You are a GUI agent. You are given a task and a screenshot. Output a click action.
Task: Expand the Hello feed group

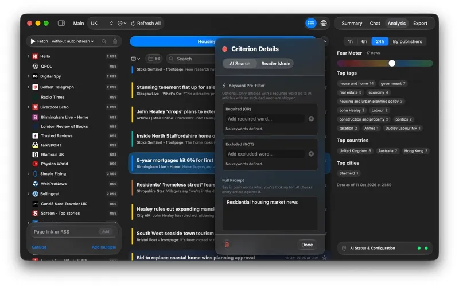pos(28,56)
